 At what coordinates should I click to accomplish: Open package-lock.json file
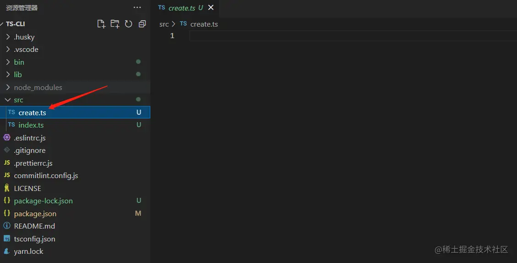(x=75, y=201)
